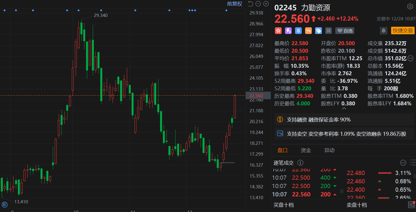The image size is (416, 212).
Task: Add stock to 自选 watchlist
Action: [345, 31]
